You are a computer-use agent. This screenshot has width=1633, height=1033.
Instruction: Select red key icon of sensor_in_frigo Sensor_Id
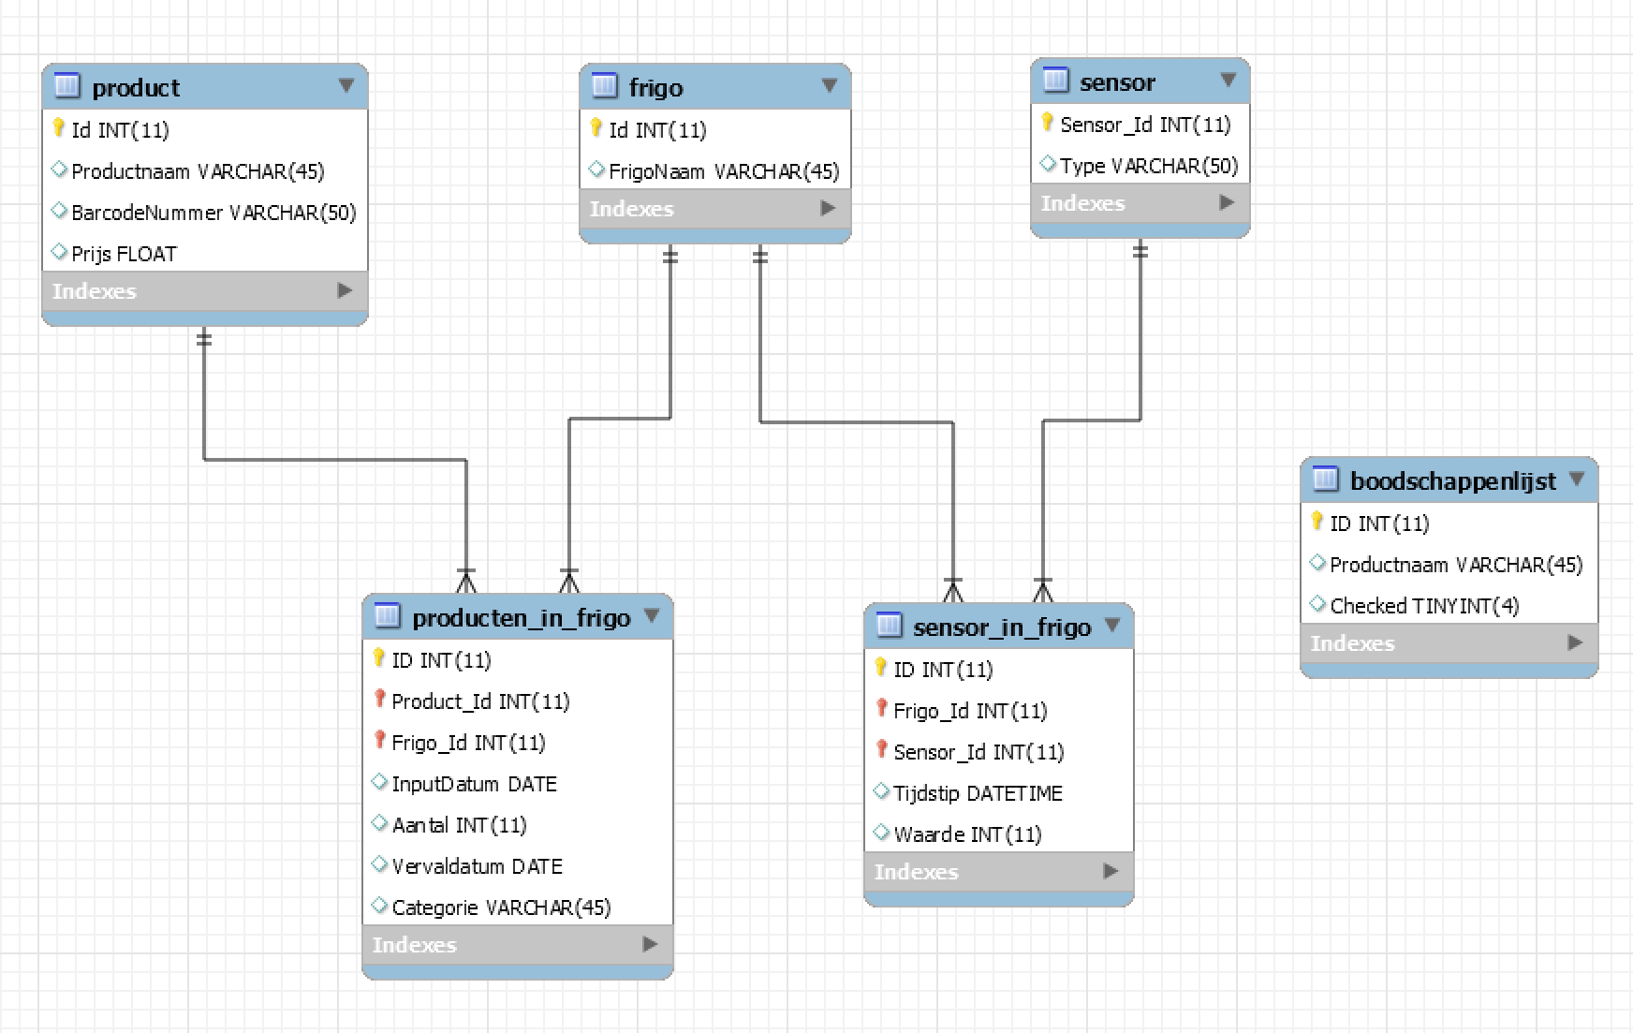click(881, 750)
